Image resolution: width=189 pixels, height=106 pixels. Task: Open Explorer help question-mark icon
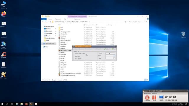click(148, 19)
